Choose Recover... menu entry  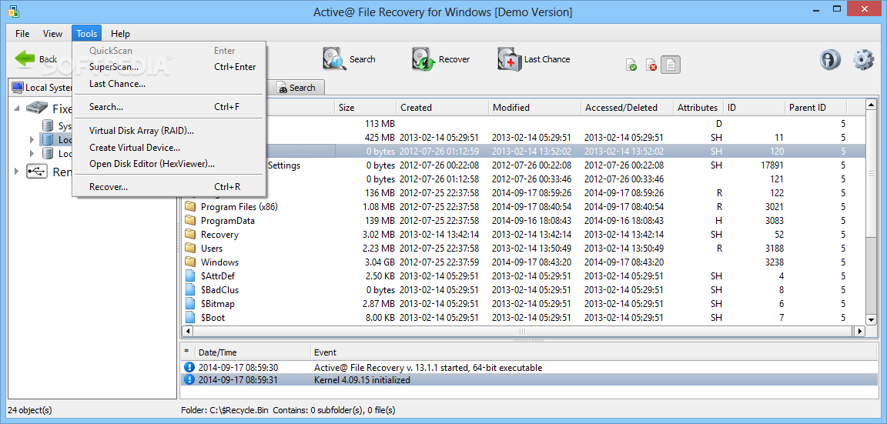coord(169,186)
